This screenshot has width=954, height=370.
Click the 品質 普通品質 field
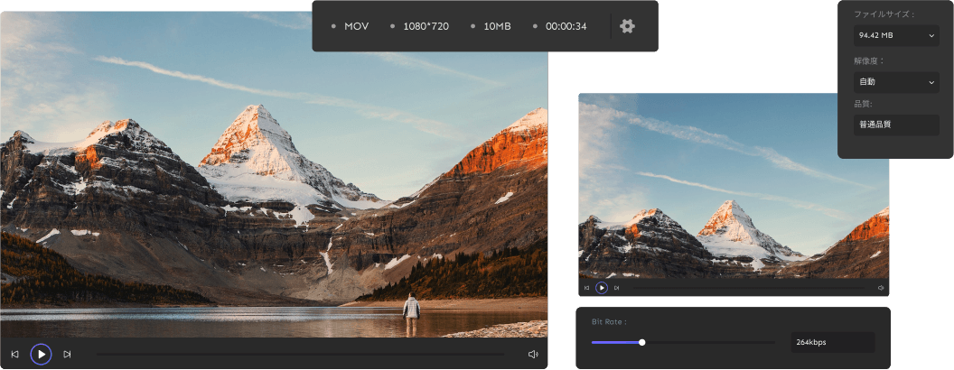tap(896, 125)
